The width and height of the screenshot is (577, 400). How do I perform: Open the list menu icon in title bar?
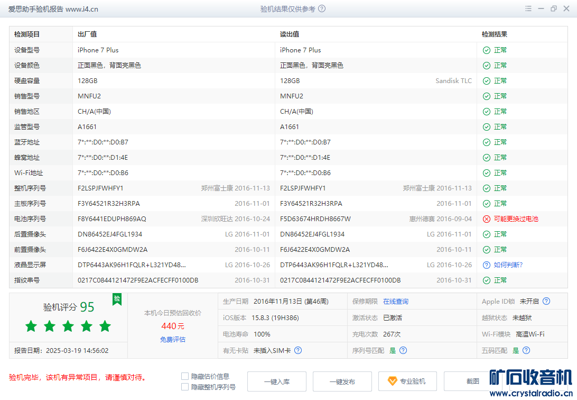tap(528, 9)
